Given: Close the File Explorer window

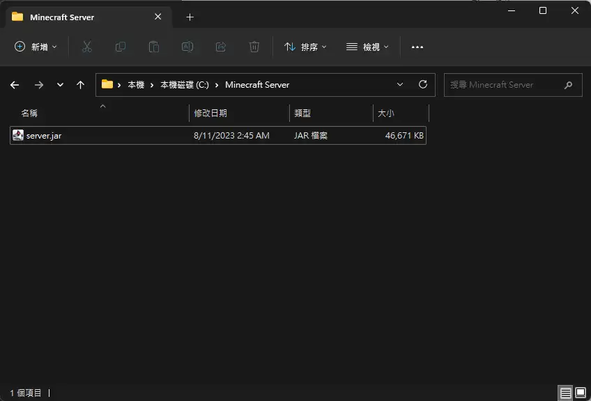Looking at the screenshot, I should coord(575,10).
